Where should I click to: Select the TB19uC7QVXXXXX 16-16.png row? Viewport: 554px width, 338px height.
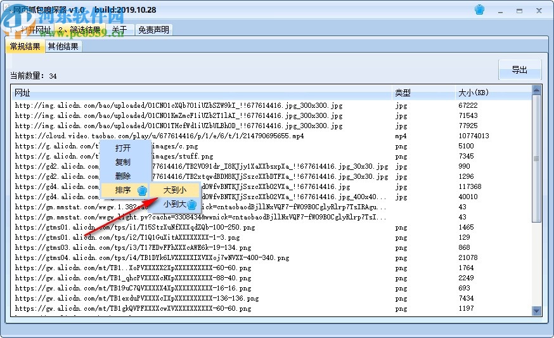(271, 288)
